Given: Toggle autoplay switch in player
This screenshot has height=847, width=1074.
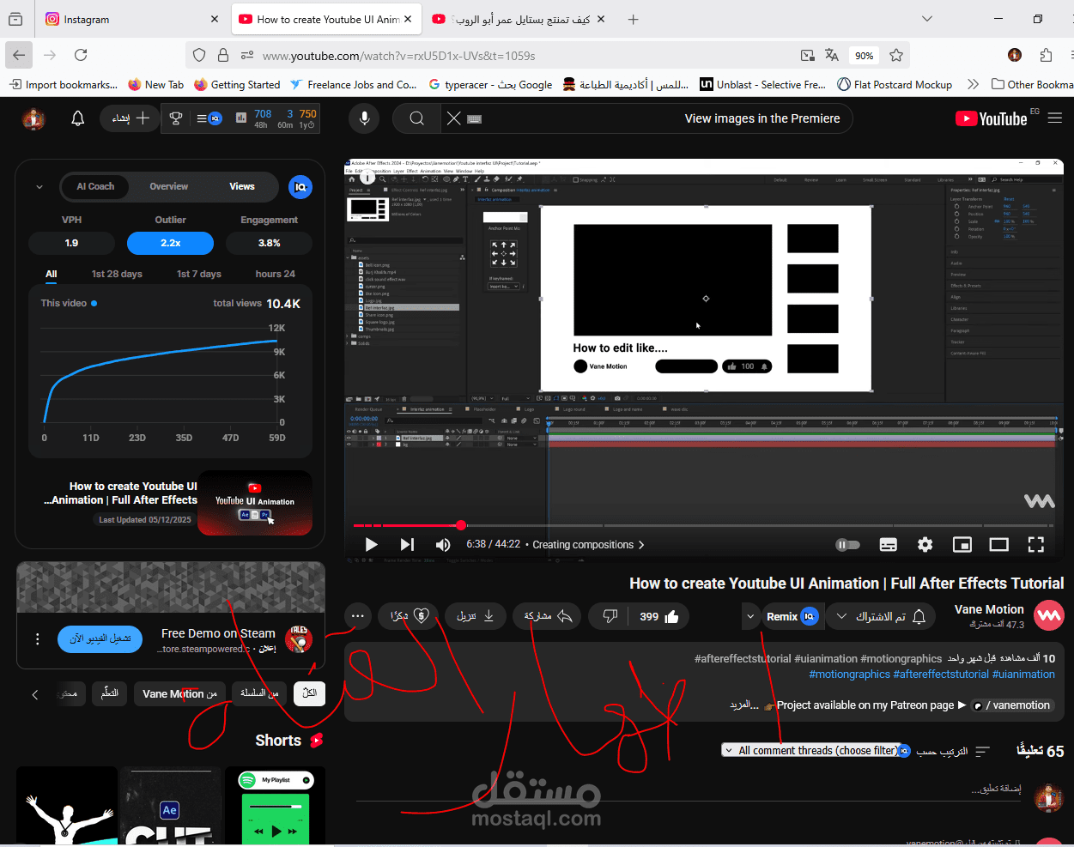Looking at the screenshot, I should point(847,544).
